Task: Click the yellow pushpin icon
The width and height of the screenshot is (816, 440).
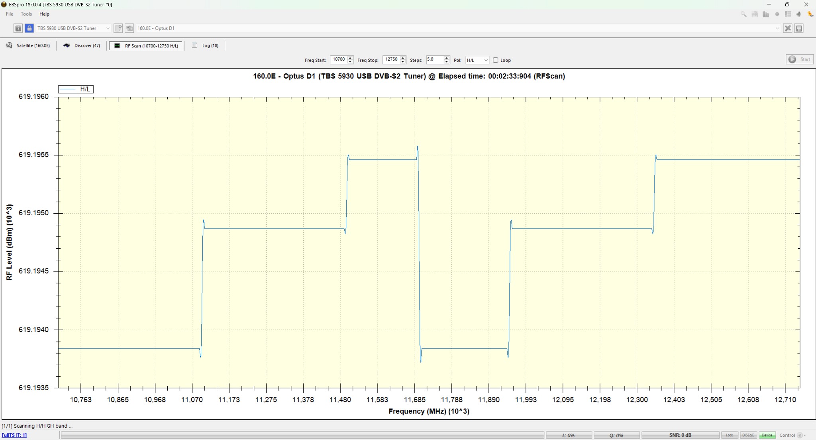Action: point(810,14)
